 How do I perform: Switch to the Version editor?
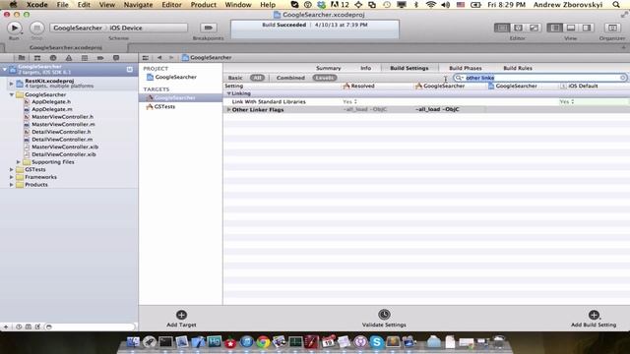pyautogui.click(x=534, y=28)
